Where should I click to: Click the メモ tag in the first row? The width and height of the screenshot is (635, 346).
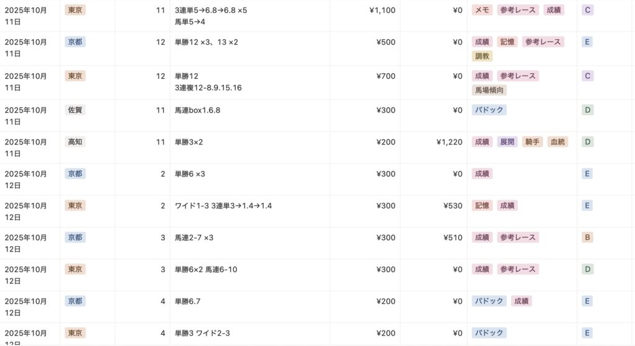tap(482, 10)
